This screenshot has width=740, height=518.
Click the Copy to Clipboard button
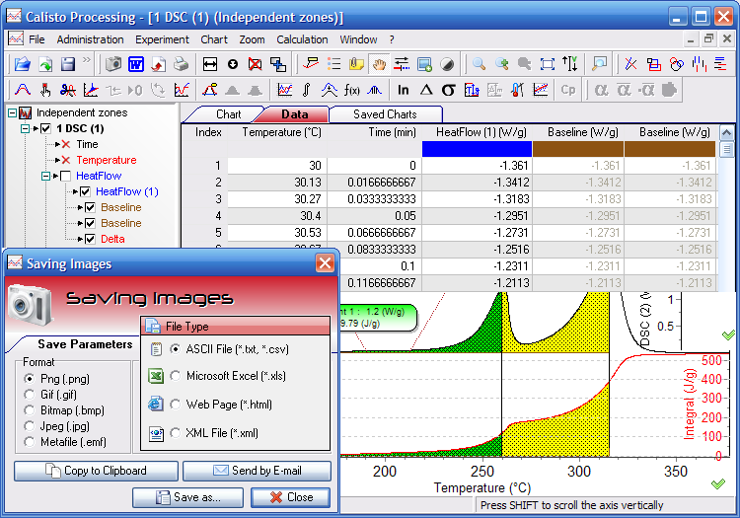(x=96, y=471)
